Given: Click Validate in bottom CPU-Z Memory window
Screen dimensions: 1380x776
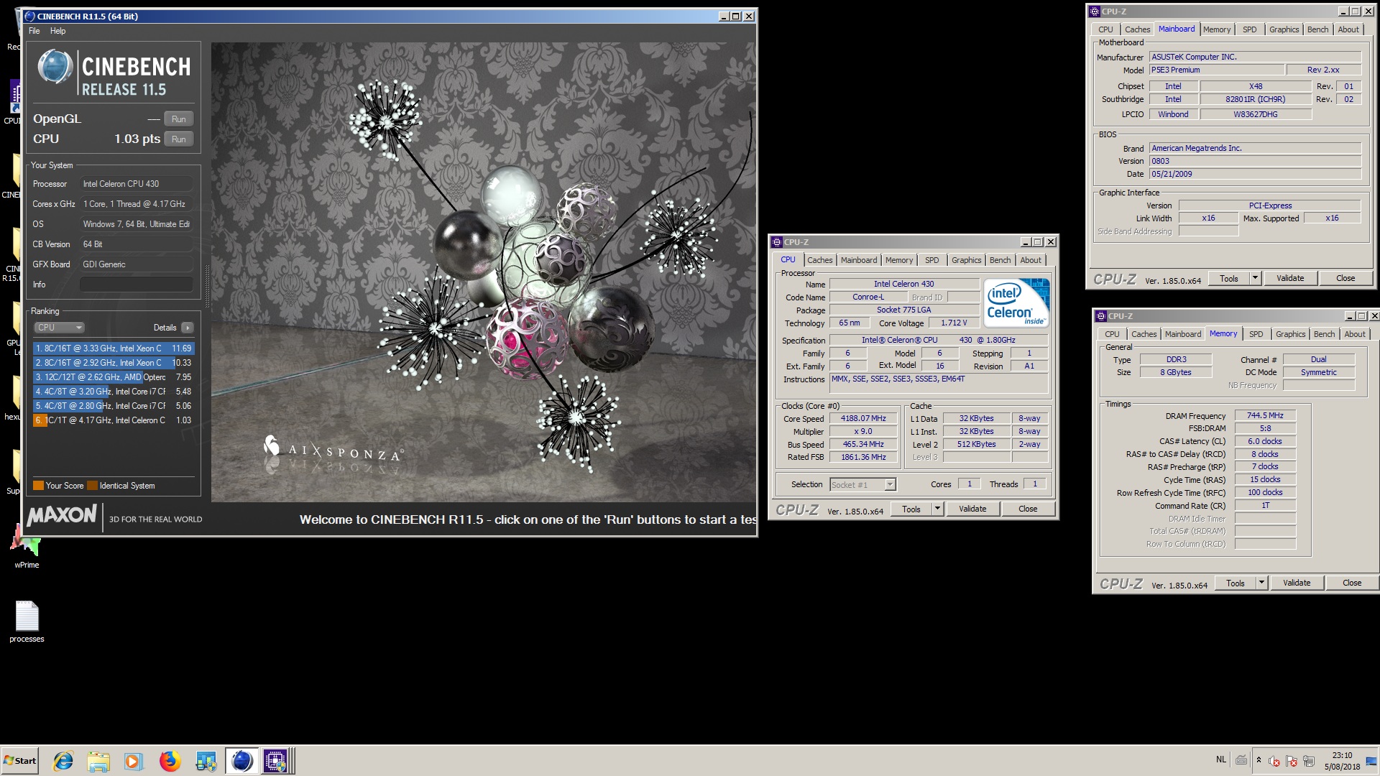Looking at the screenshot, I should click(x=1297, y=583).
